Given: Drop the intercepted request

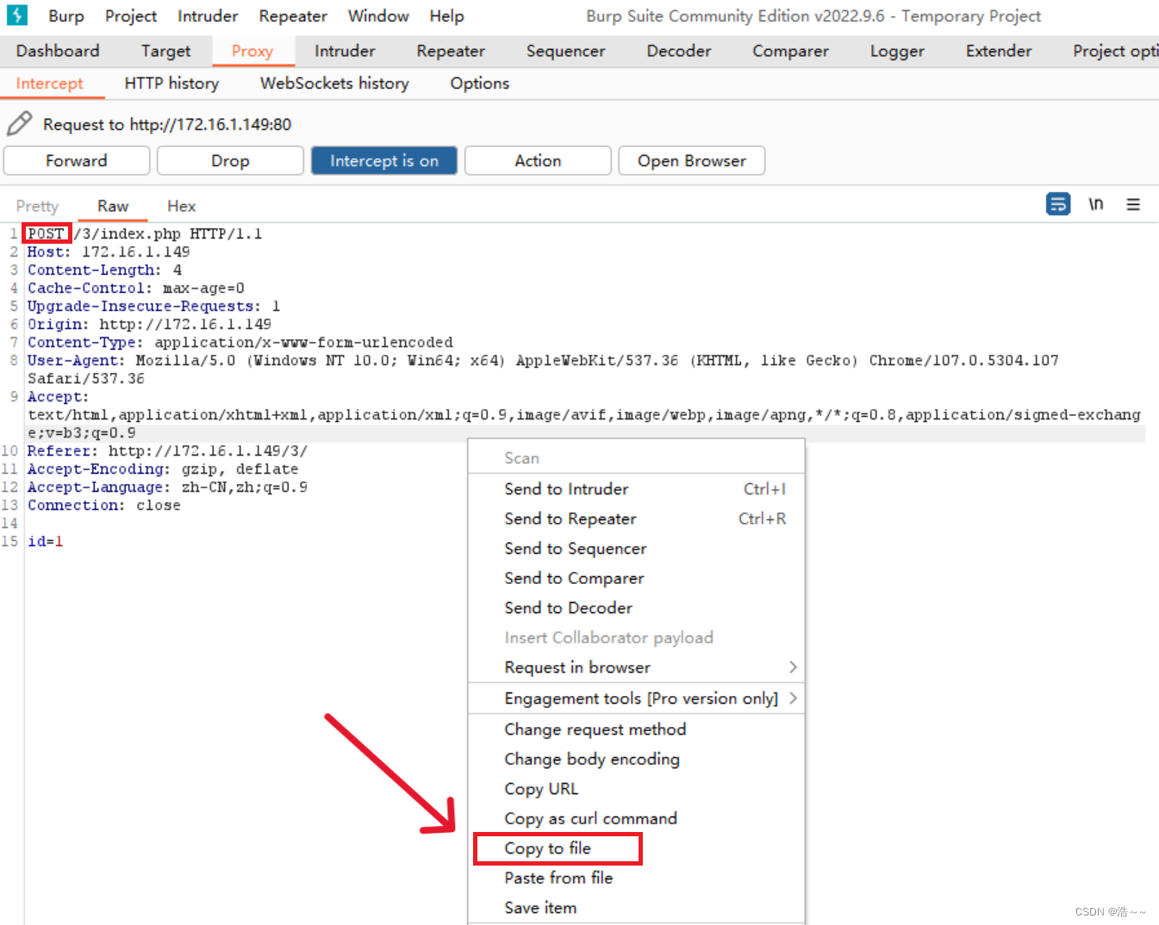Looking at the screenshot, I should pos(230,161).
